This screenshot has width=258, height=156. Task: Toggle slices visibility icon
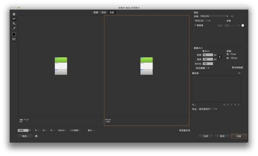[14, 39]
